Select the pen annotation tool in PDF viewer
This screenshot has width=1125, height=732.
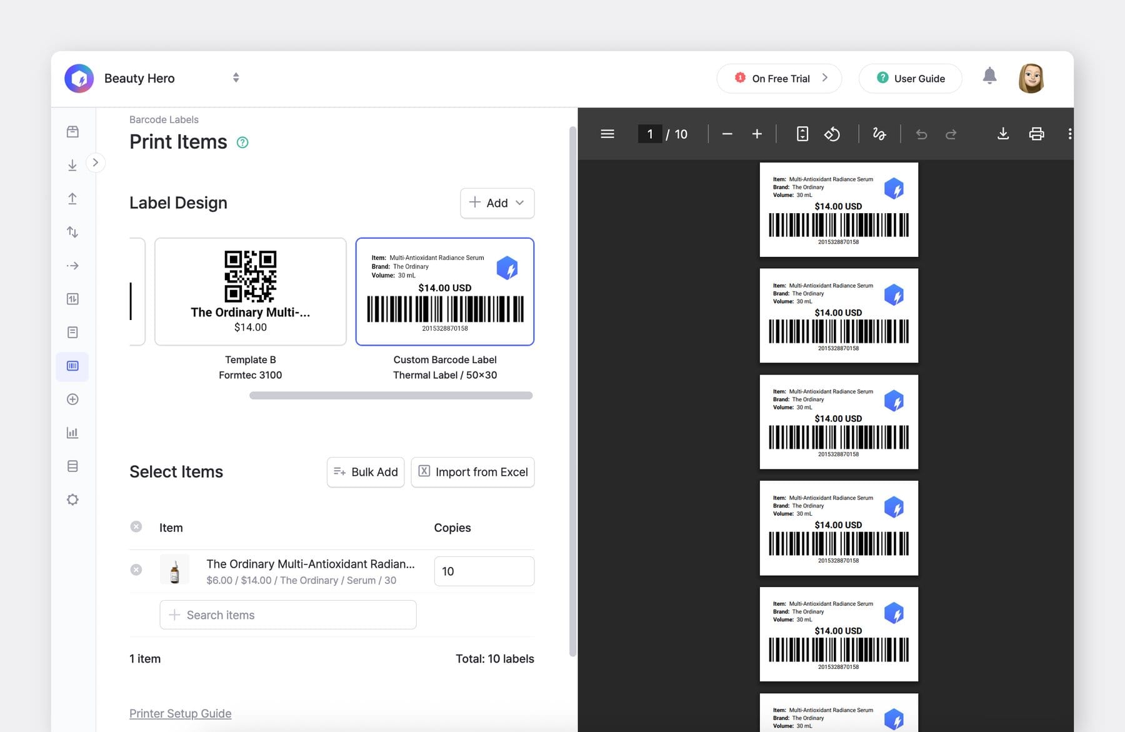pos(879,134)
